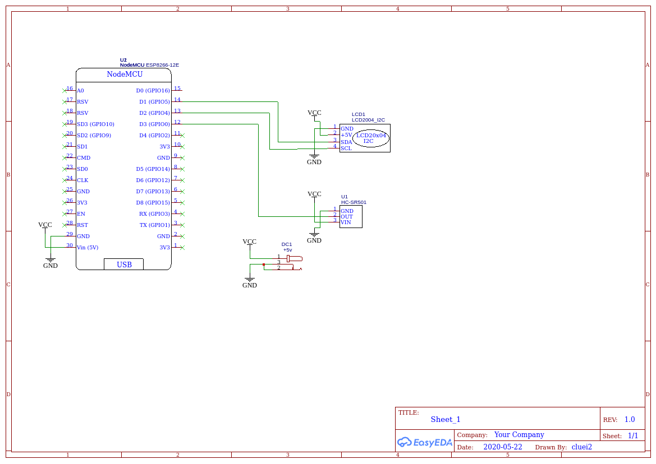Click the Your Company text field
The height and width of the screenshot is (464, 656).
pos(519,435)
